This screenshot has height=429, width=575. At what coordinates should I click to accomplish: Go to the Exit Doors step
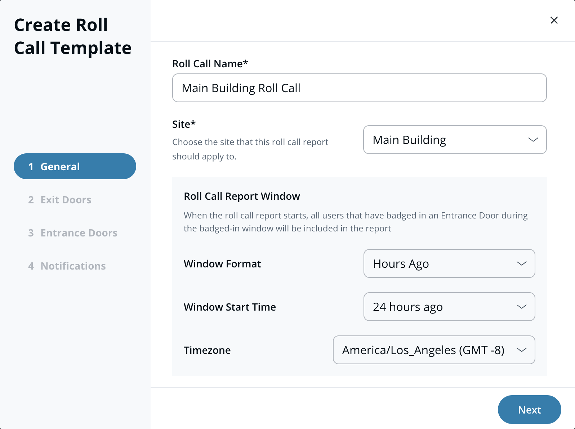pyautogui.click(x=66, y=200)
